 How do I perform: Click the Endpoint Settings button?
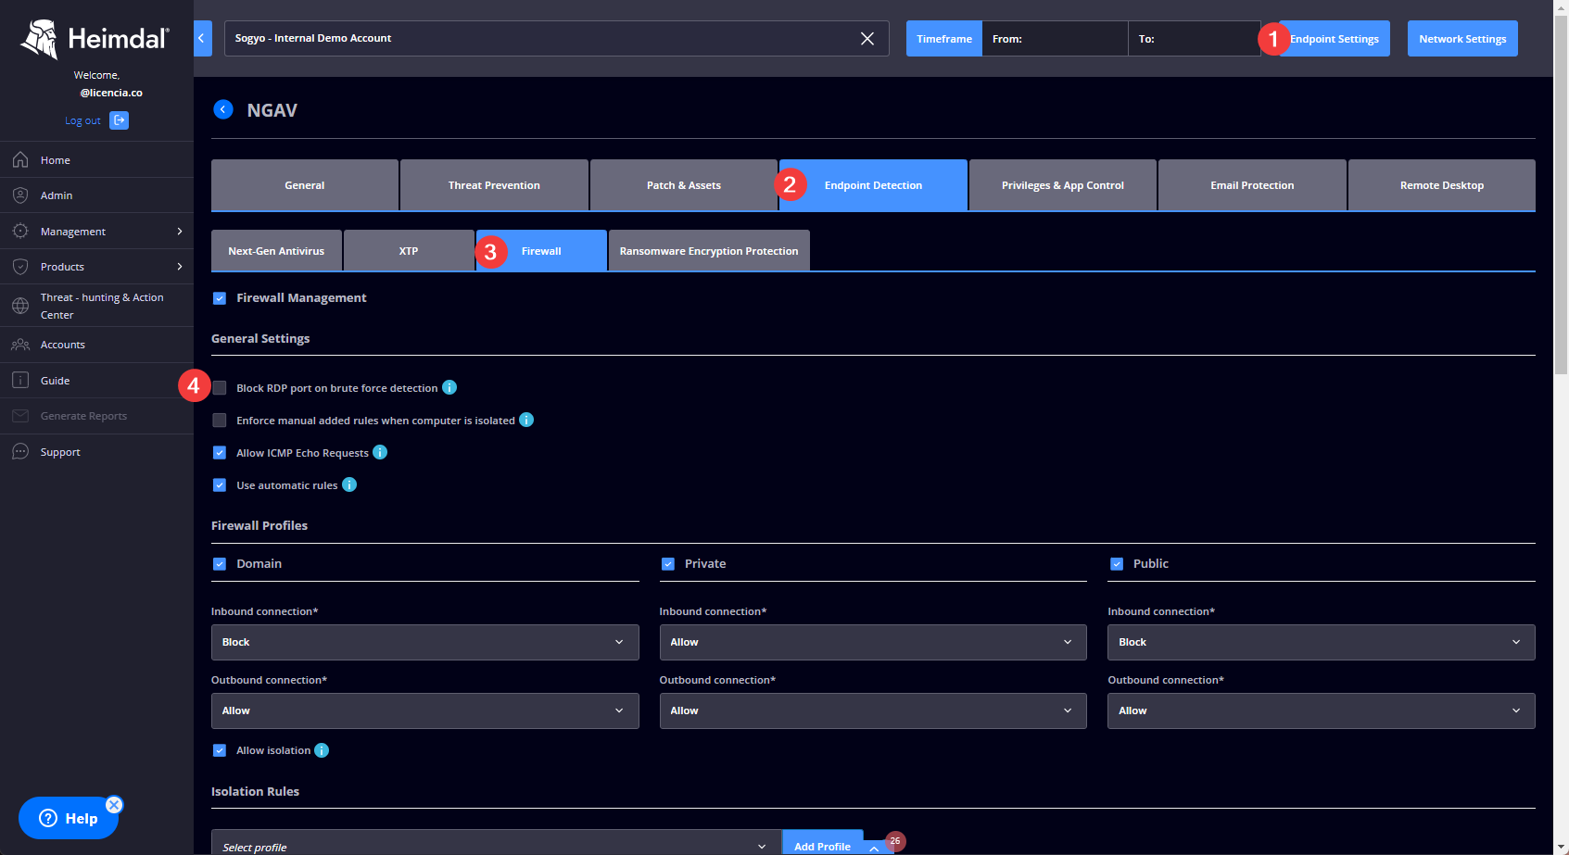tap(1334, 38)
